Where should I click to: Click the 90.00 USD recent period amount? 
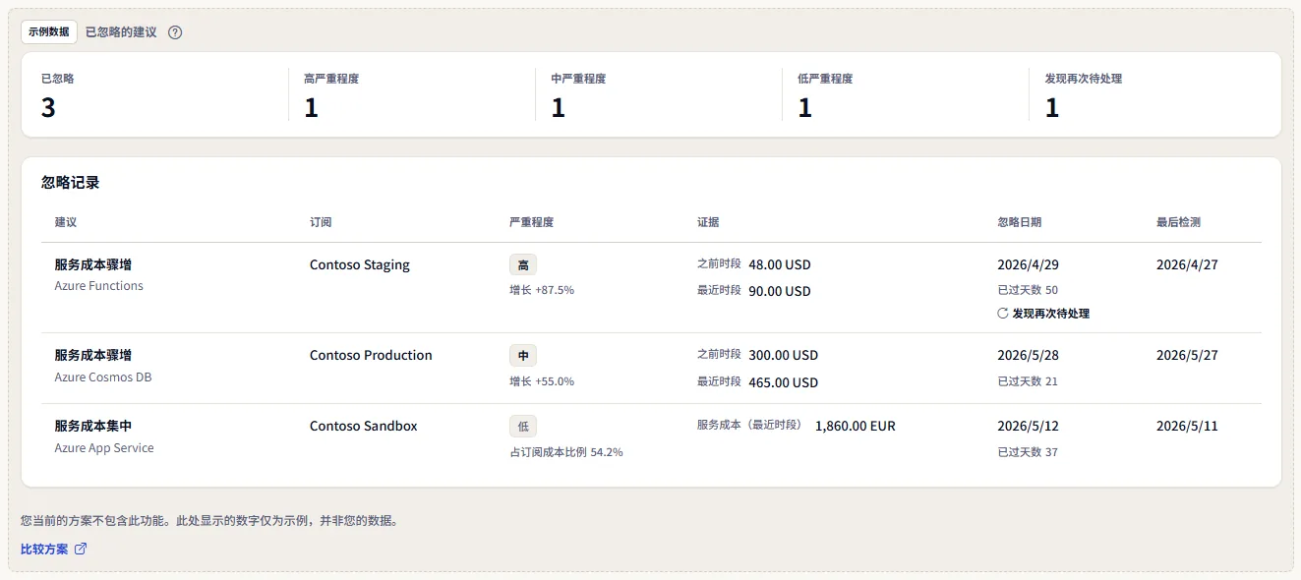[x=780, y=291]
